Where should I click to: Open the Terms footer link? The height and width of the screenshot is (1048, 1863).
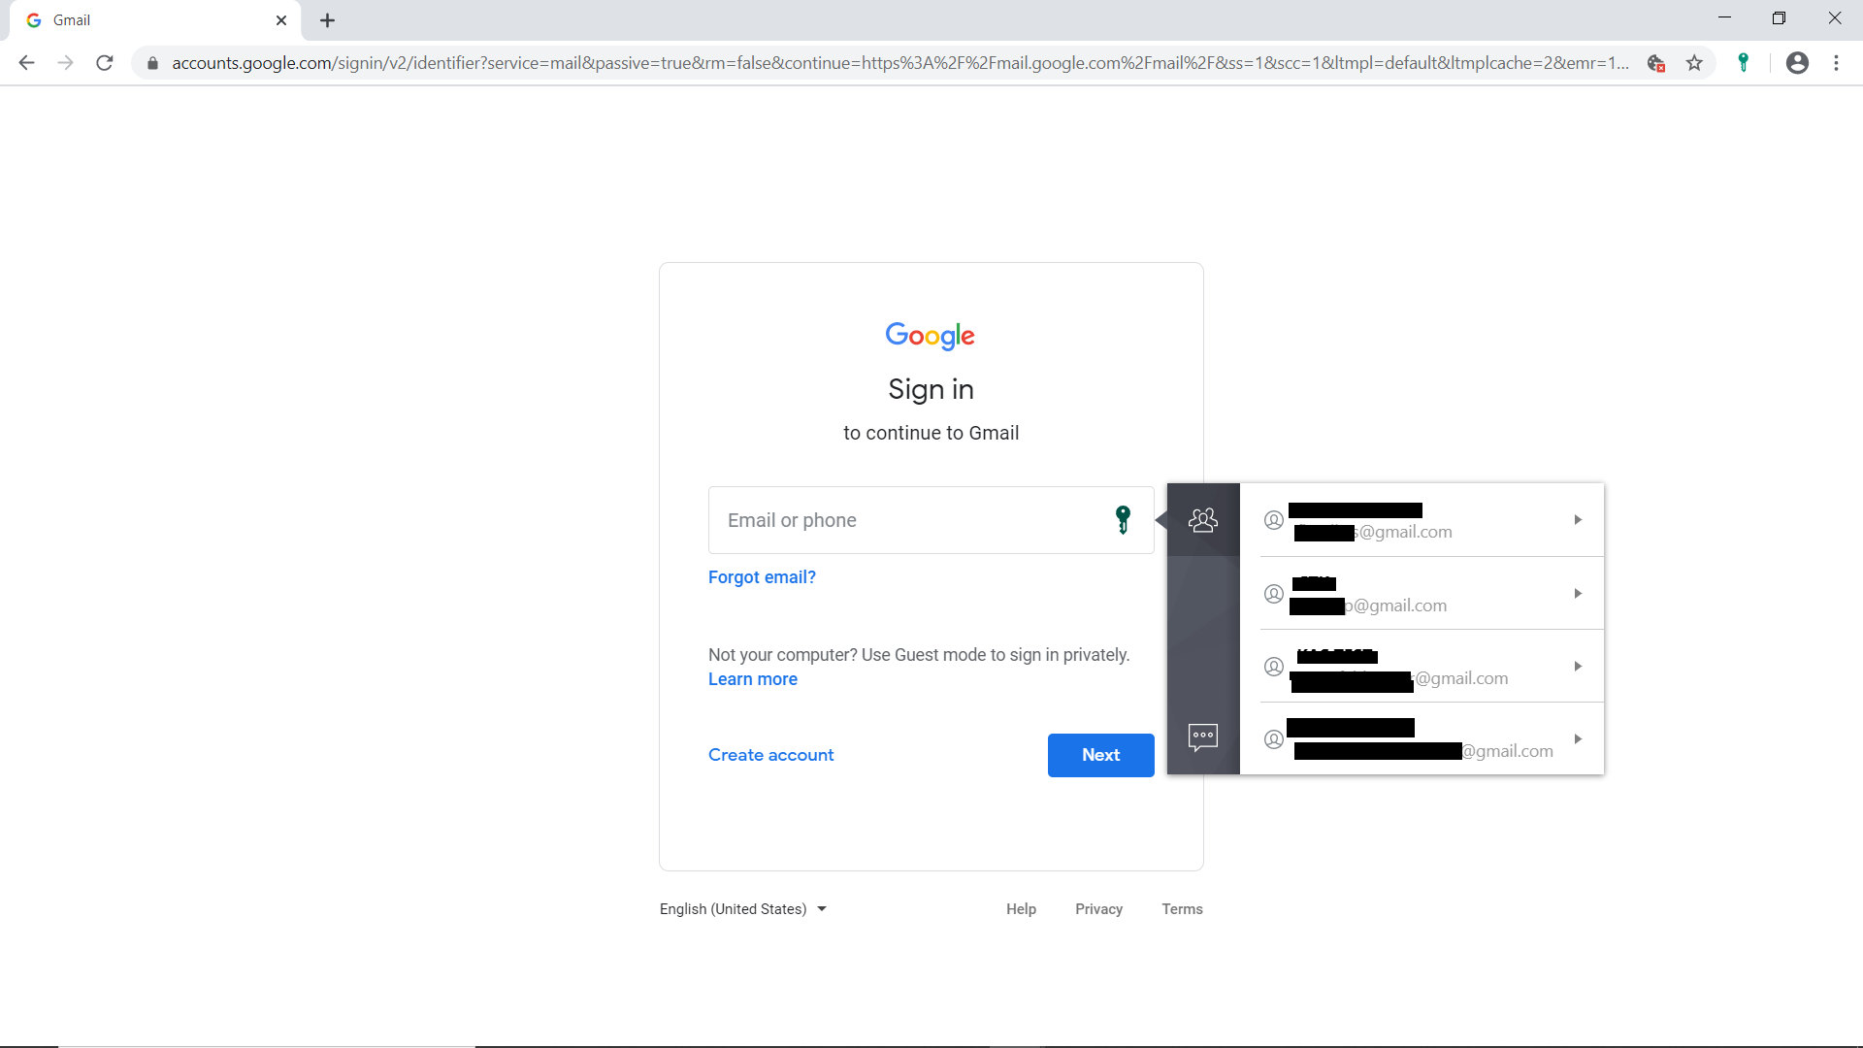[x=1182, y=909]
